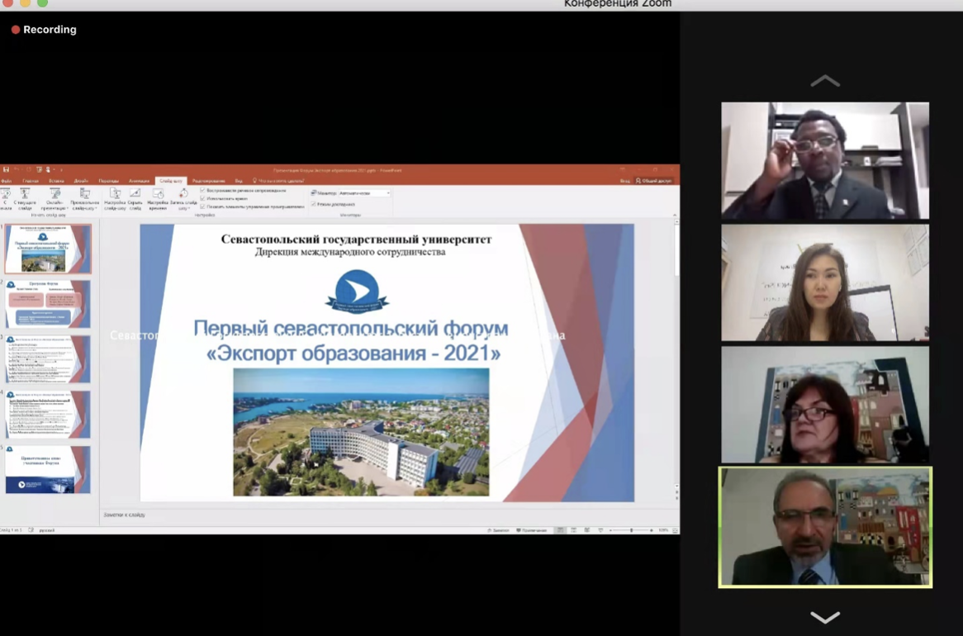This screenshot has width=963, height=636.
Task: Show next Zoom participants with down chevron
Action: [x=825, y=617]
